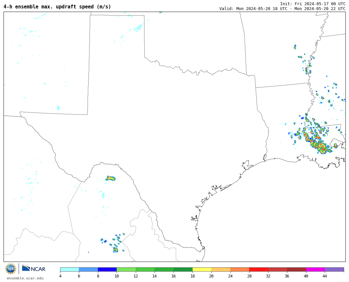349x282 pixels.
Task: Select the orange 24-28 color swatch
Action: coord(240,269)
